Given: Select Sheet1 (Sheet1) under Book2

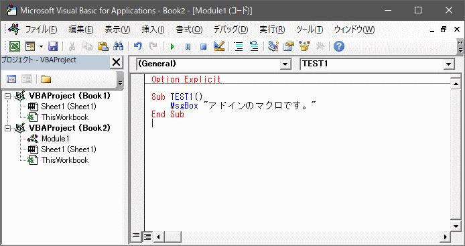Looking at the screenshot, I should (x=68, y=149).
